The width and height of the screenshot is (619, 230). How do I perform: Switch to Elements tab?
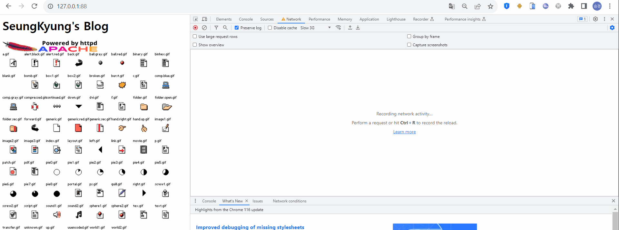[x=224, y=19]
